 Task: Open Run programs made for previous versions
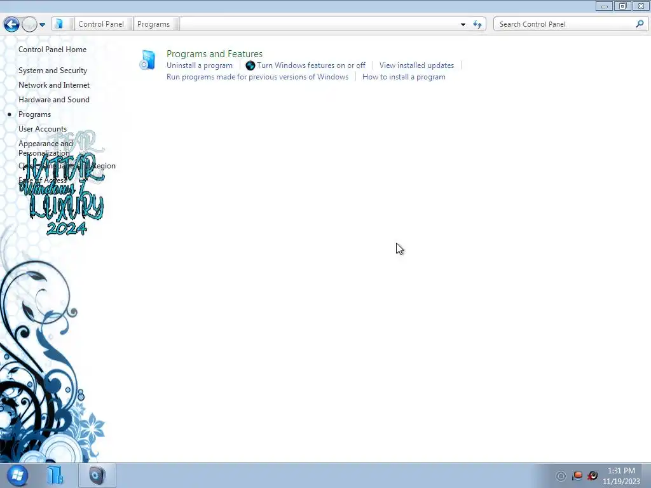click(257, 77)
